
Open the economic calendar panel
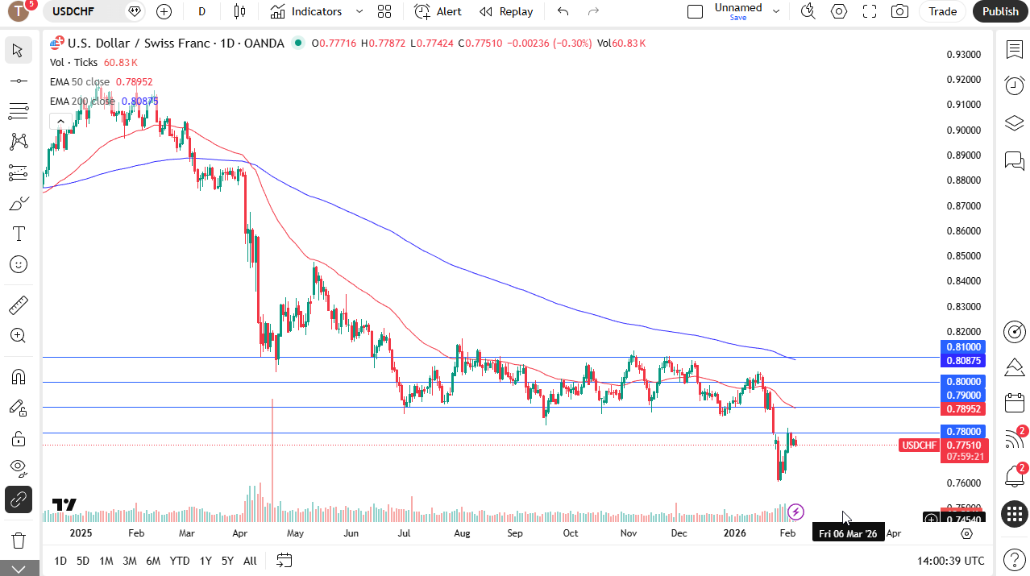[1014, 403]
